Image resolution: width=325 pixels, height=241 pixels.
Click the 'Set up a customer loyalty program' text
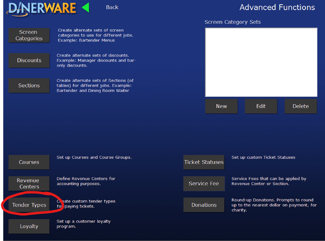84,224
